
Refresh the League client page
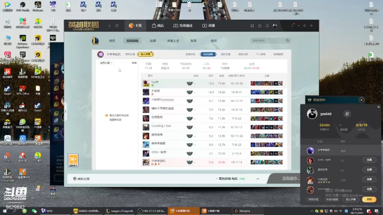(x=117, y=26)
